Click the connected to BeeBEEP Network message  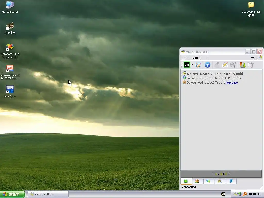[214, 78]
